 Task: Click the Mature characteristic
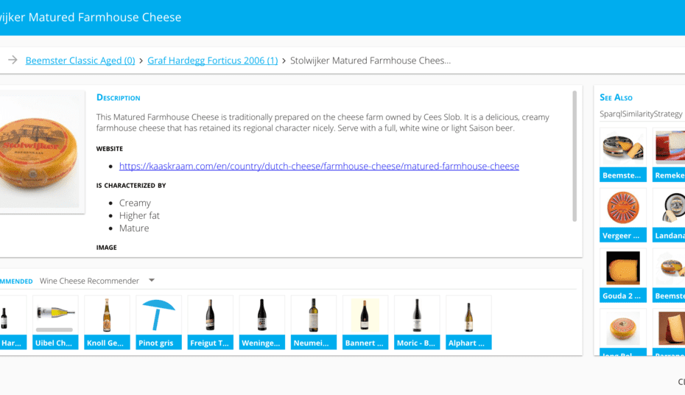pyautogui.click(x=134, y=228)
